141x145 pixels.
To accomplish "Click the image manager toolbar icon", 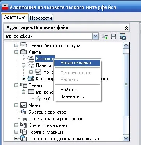I will click(x=122, y=36).
